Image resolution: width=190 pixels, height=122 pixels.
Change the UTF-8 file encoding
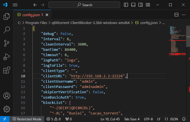click(x=148, y=119)
